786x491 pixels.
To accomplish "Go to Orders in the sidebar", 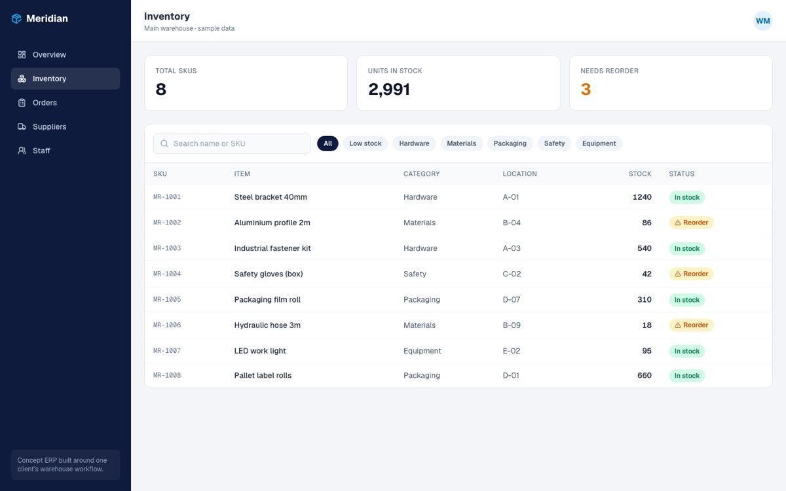I will tap(65, 103).
